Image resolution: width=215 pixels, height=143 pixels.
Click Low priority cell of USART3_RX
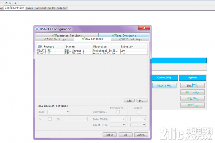[134, 51]
